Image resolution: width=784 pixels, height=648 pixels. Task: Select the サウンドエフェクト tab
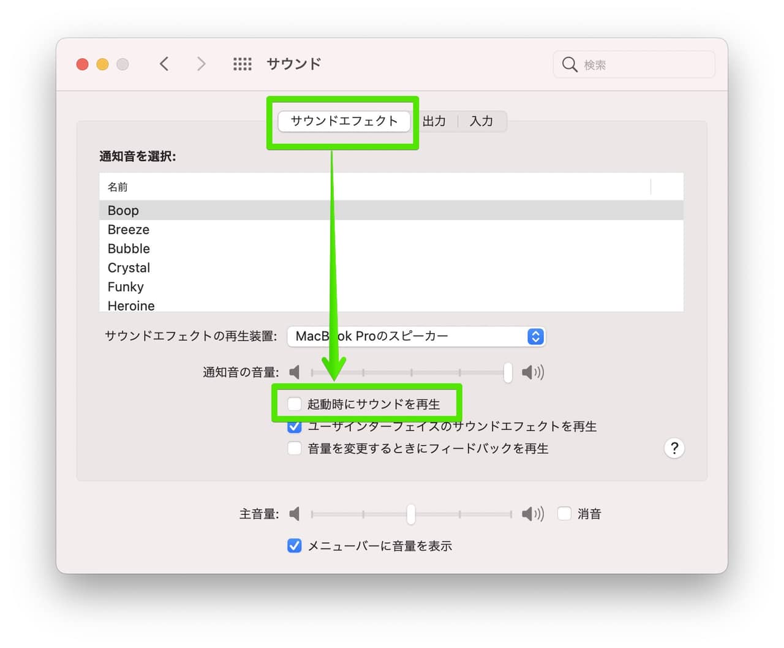[x=344, y=121]
